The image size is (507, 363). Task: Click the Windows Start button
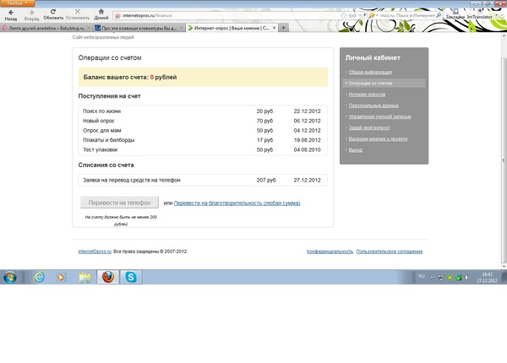click(x=11, y=277)
